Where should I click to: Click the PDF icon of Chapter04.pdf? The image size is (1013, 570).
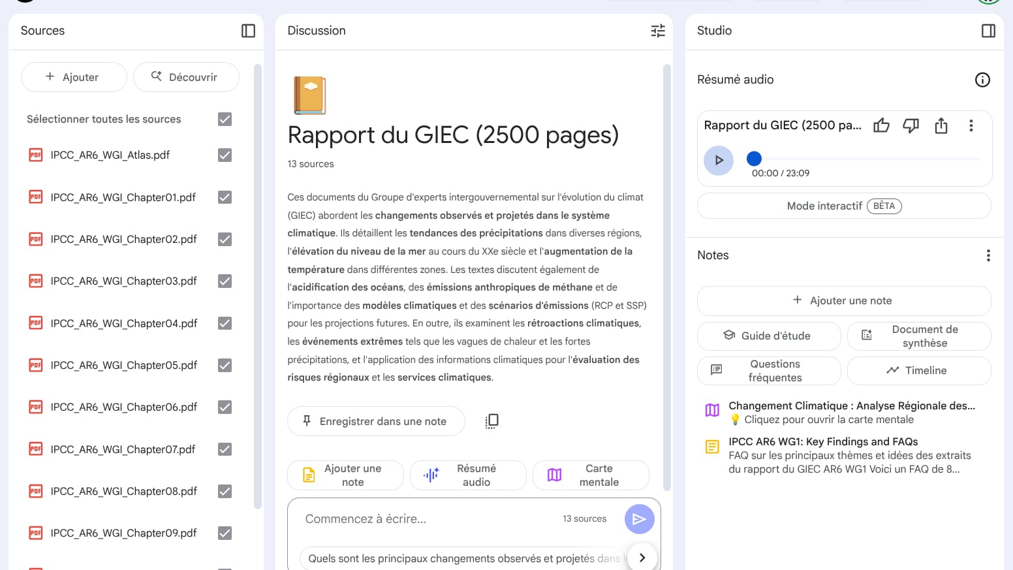tap(36, 323)
